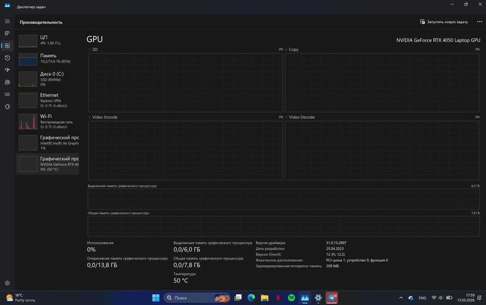
Task: Select the Ethernet Radmin VPN entry
Action: tap(48, 100)
